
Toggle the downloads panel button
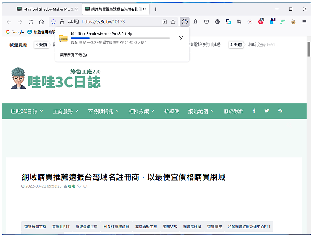(185, 22)
